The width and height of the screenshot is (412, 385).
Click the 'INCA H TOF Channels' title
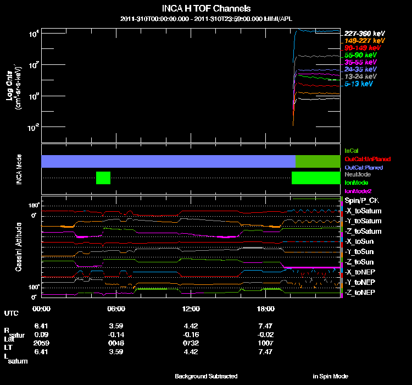206,8
